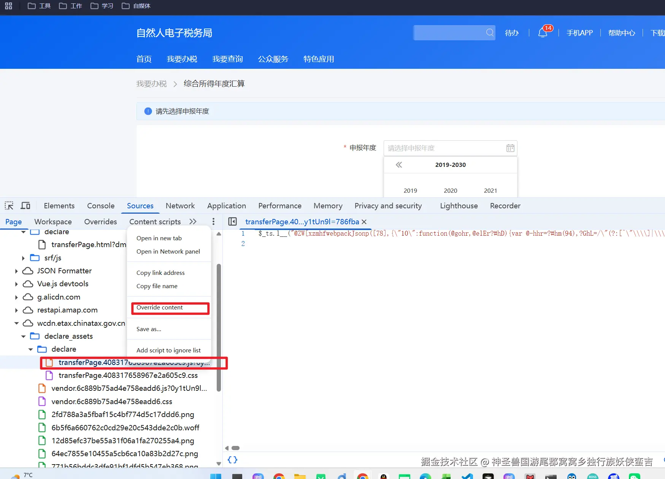
Task: Switch to the Network panel tab
Action: pos(180,206)
